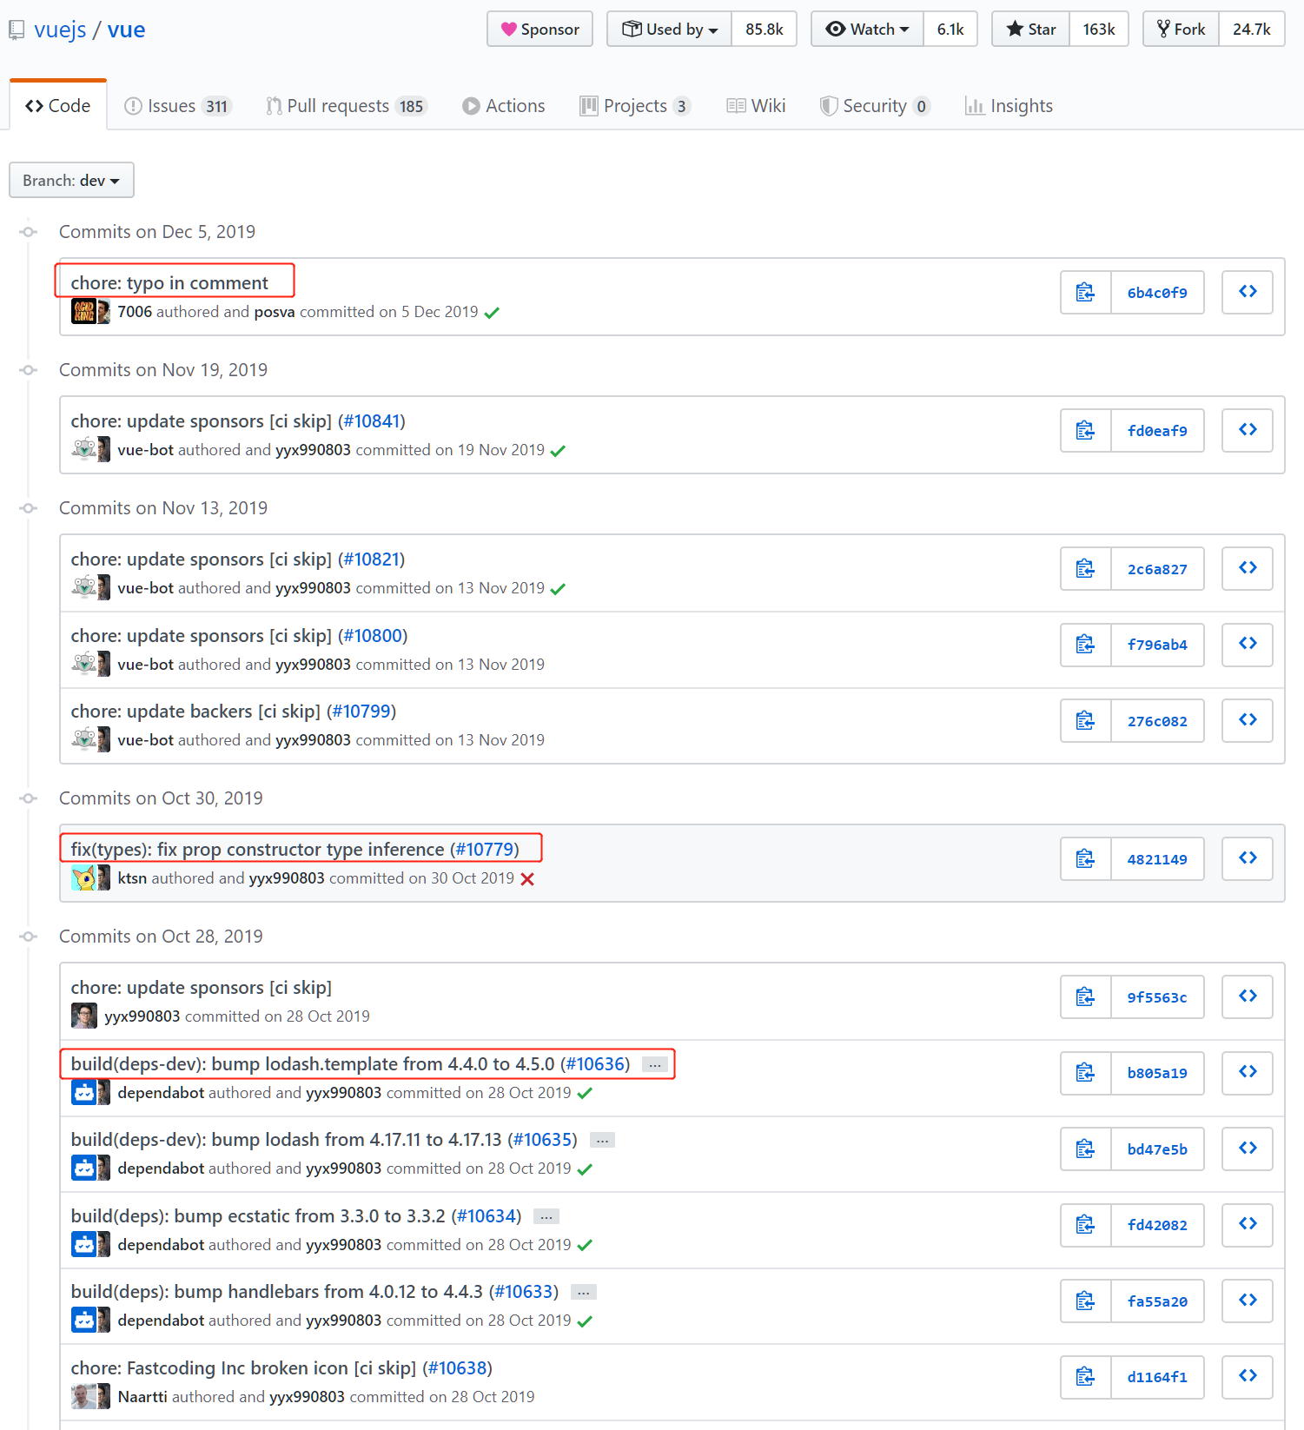Go to the Actions tab
Viewport: 1304px width, 1430px height.
coord(504,106)
